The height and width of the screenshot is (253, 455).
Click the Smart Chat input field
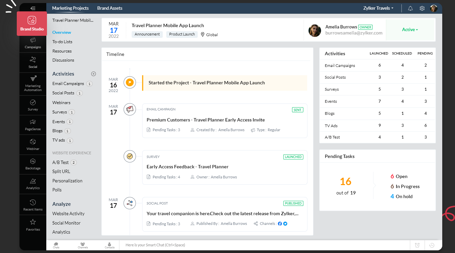262,245
